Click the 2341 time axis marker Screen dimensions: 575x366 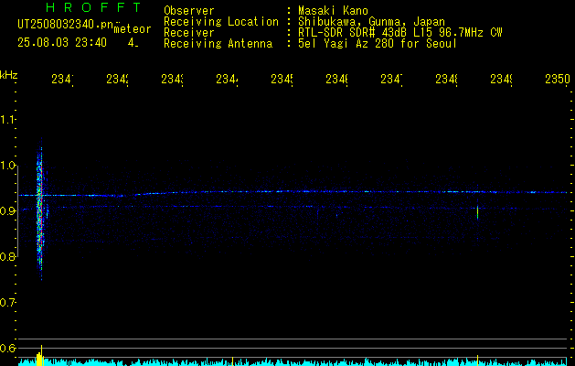62,79
